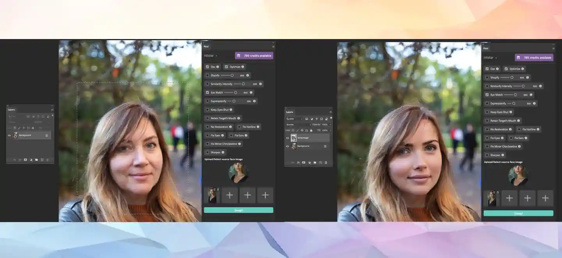Uncheck the Eye Match option
Image resolution: width=562 pixels, height=258 pixels.
pos(208,92)
